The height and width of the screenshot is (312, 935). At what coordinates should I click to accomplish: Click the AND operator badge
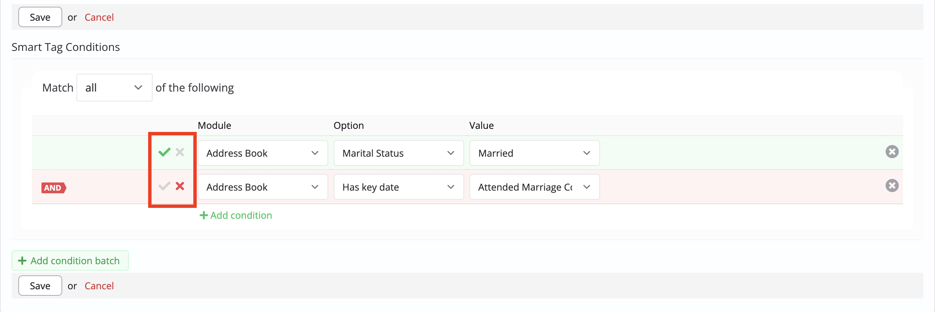53,188
